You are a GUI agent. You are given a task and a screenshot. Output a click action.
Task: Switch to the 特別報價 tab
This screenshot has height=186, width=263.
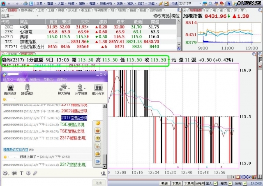coord(101,10)
